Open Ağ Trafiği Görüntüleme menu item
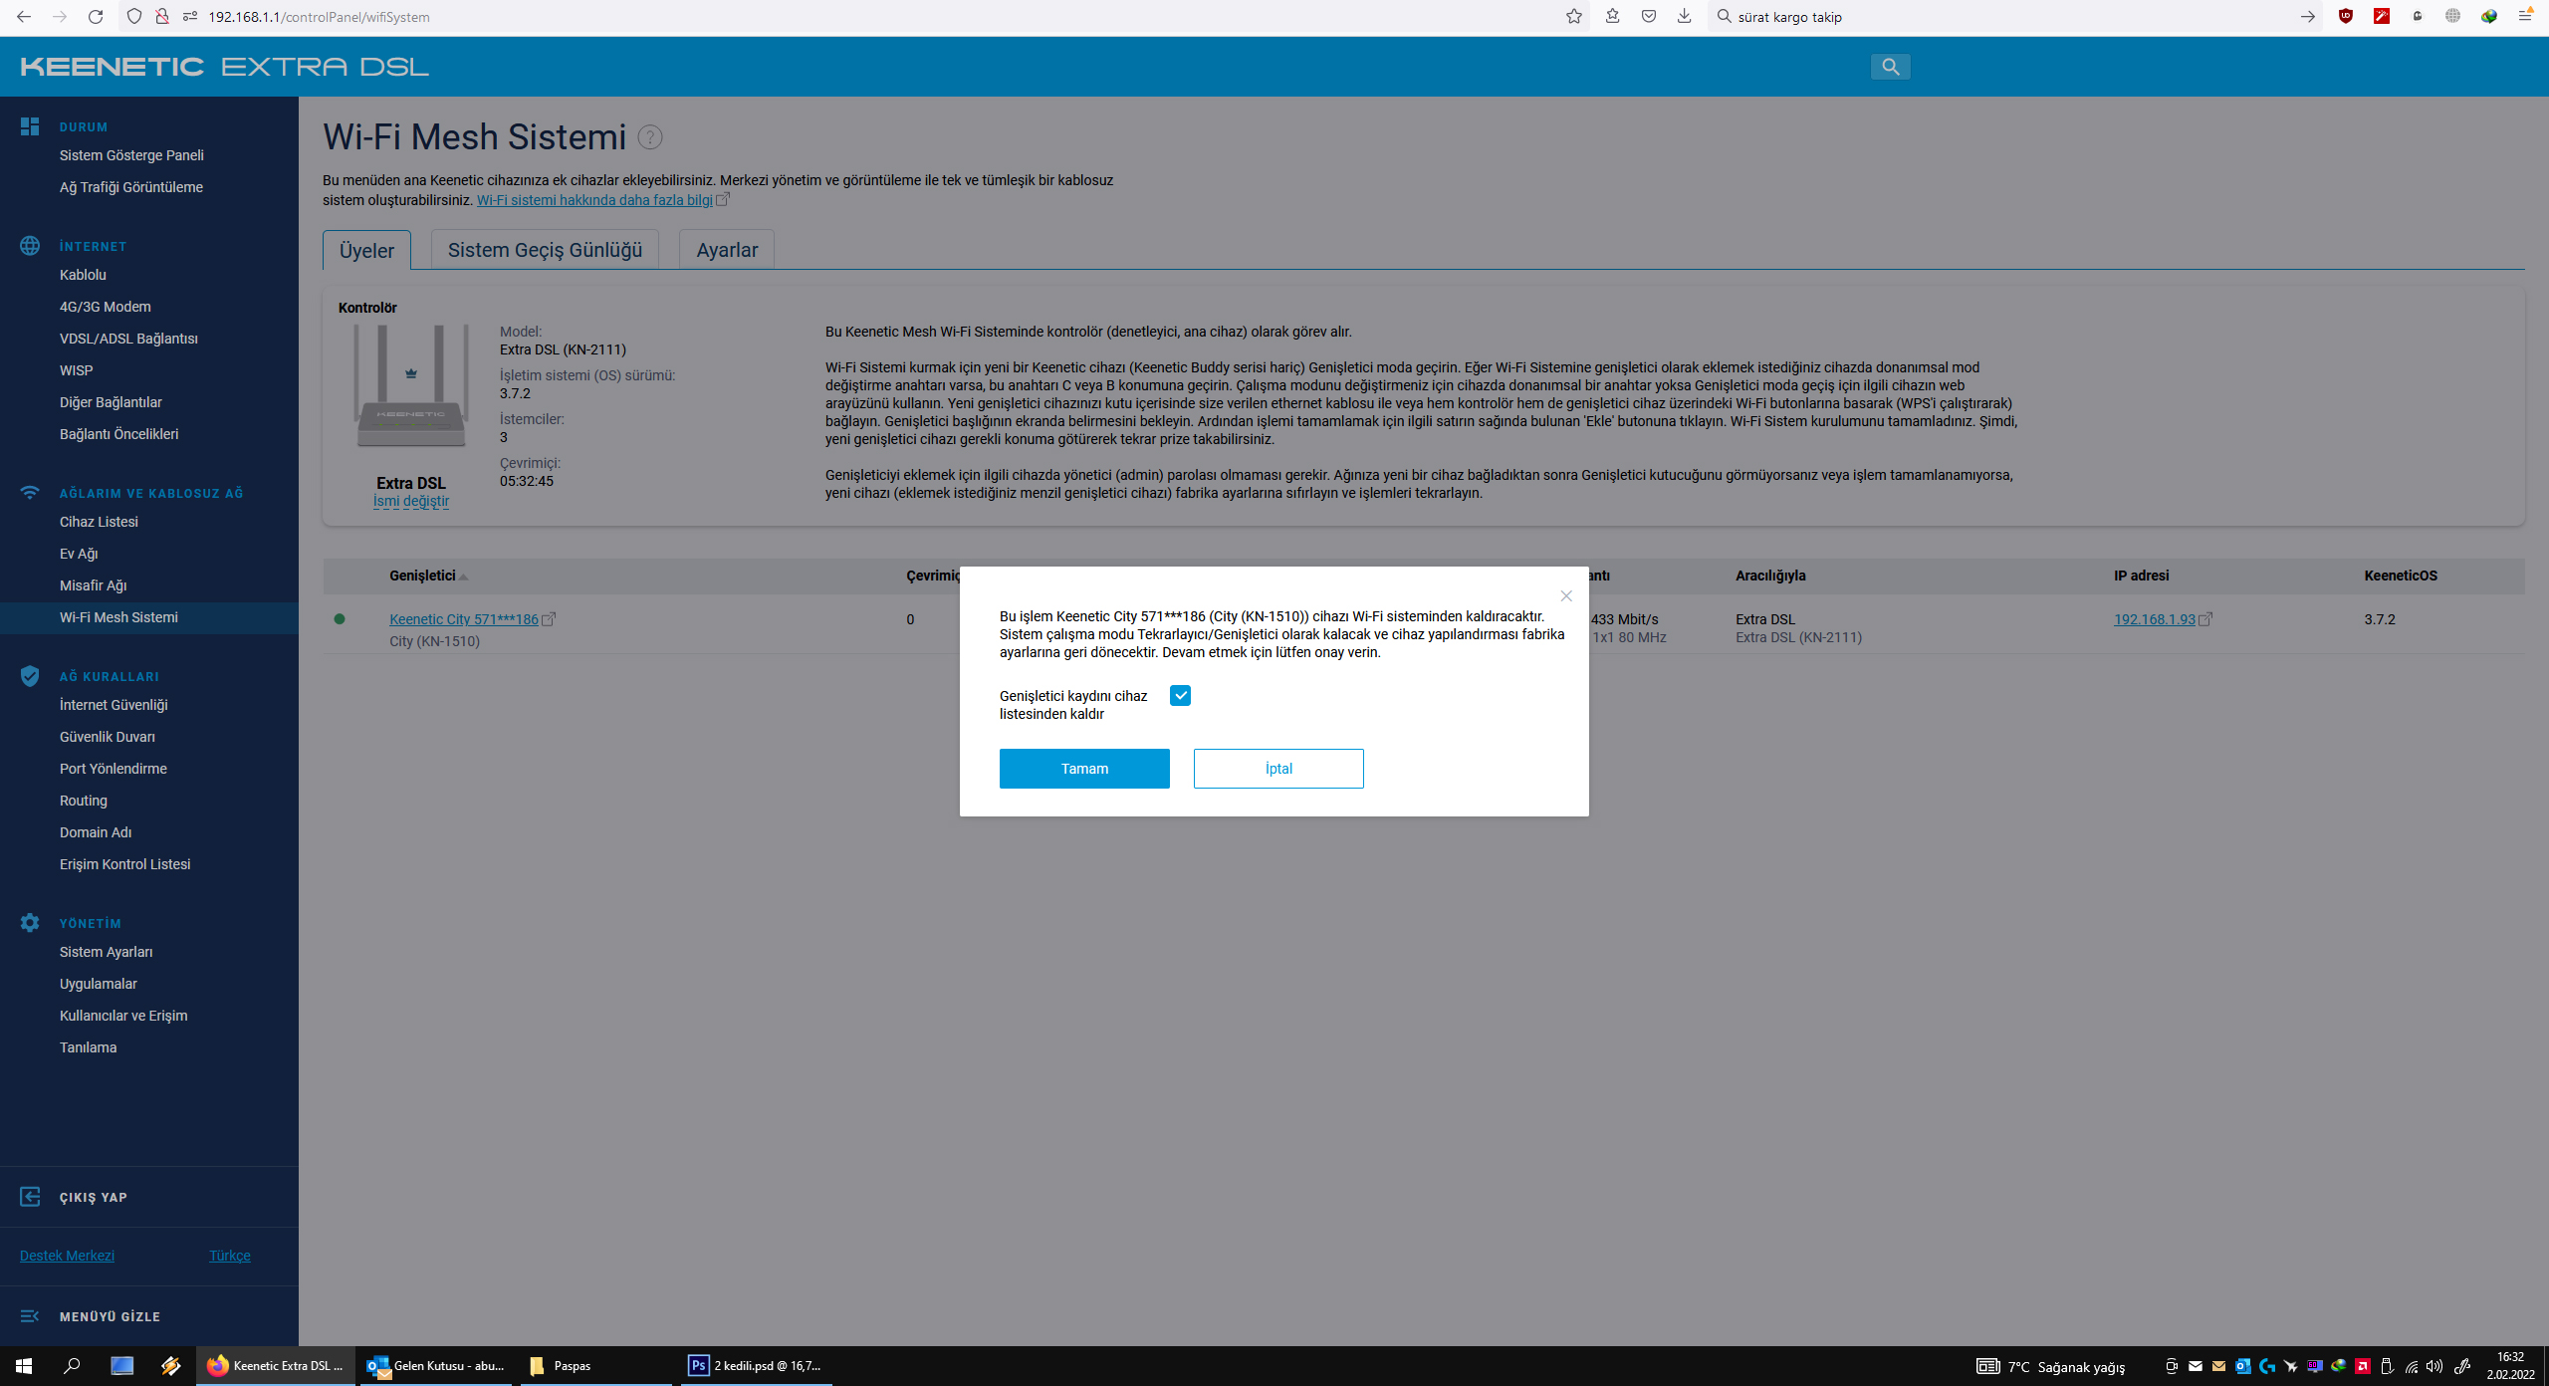Image resolution: width=2549 pixels, height=1386 pixels. tap(131, 187)
